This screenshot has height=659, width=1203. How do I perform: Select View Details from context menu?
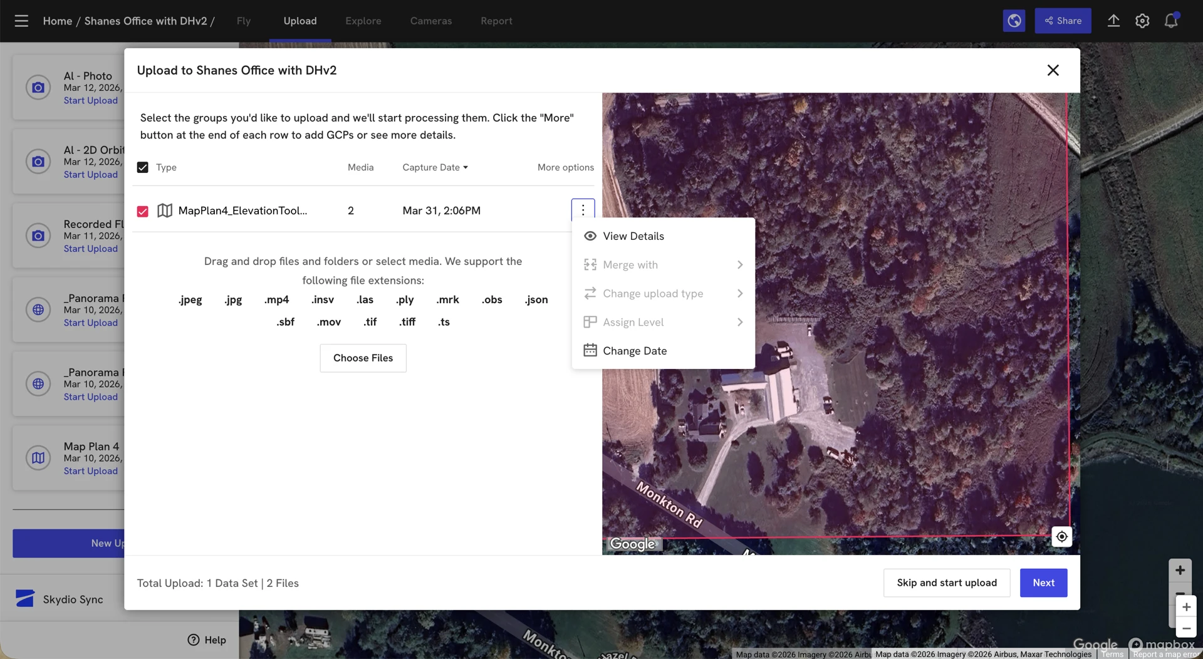pos(633,236)
